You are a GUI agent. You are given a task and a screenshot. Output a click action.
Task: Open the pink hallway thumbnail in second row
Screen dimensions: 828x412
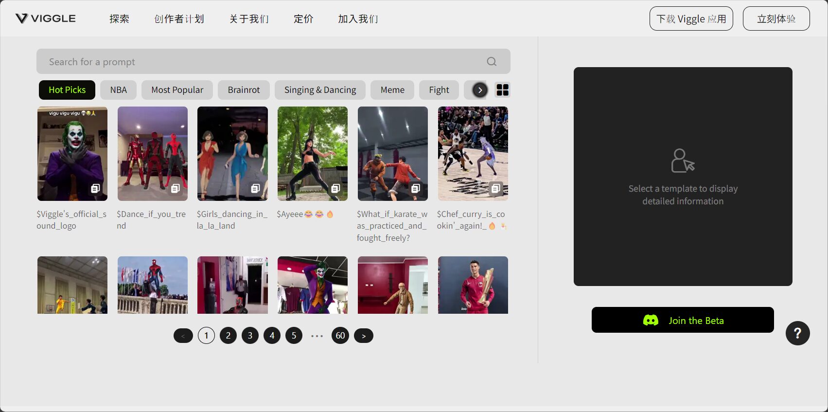[x=232, y=285]
